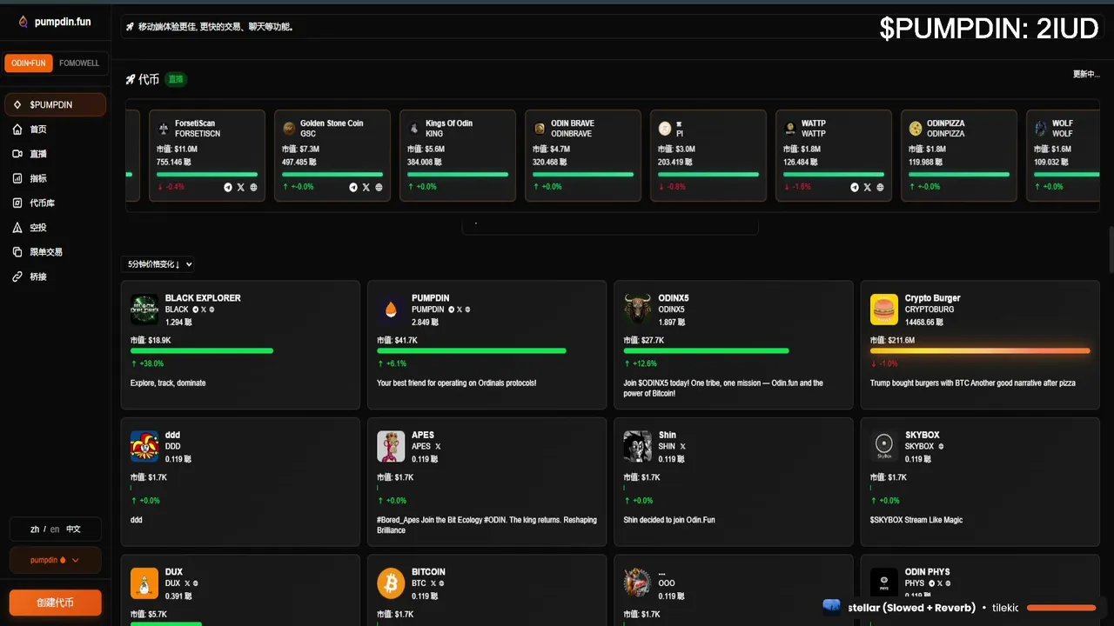Open the ODINPIZZA token card
Image resolution: width=1114 pixels, height=626 pixels.
pos(959,156)
